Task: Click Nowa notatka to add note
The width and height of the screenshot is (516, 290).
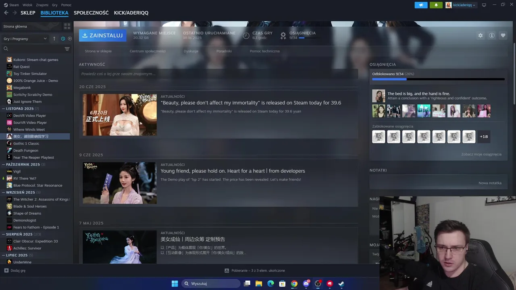Action: pyautogui.click(x=490, y=183)
